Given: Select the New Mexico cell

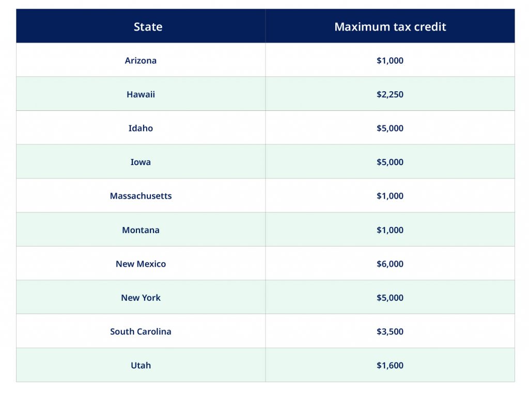Looking at the screenshot, I should 141,264.
